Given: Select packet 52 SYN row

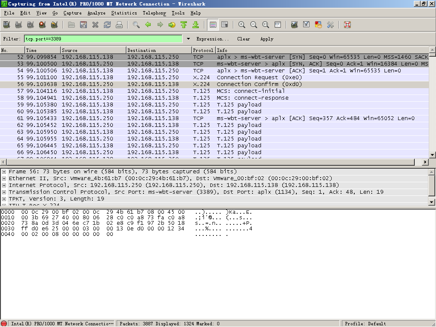Looking at the screenshot, I should click(x=215, y=57).
